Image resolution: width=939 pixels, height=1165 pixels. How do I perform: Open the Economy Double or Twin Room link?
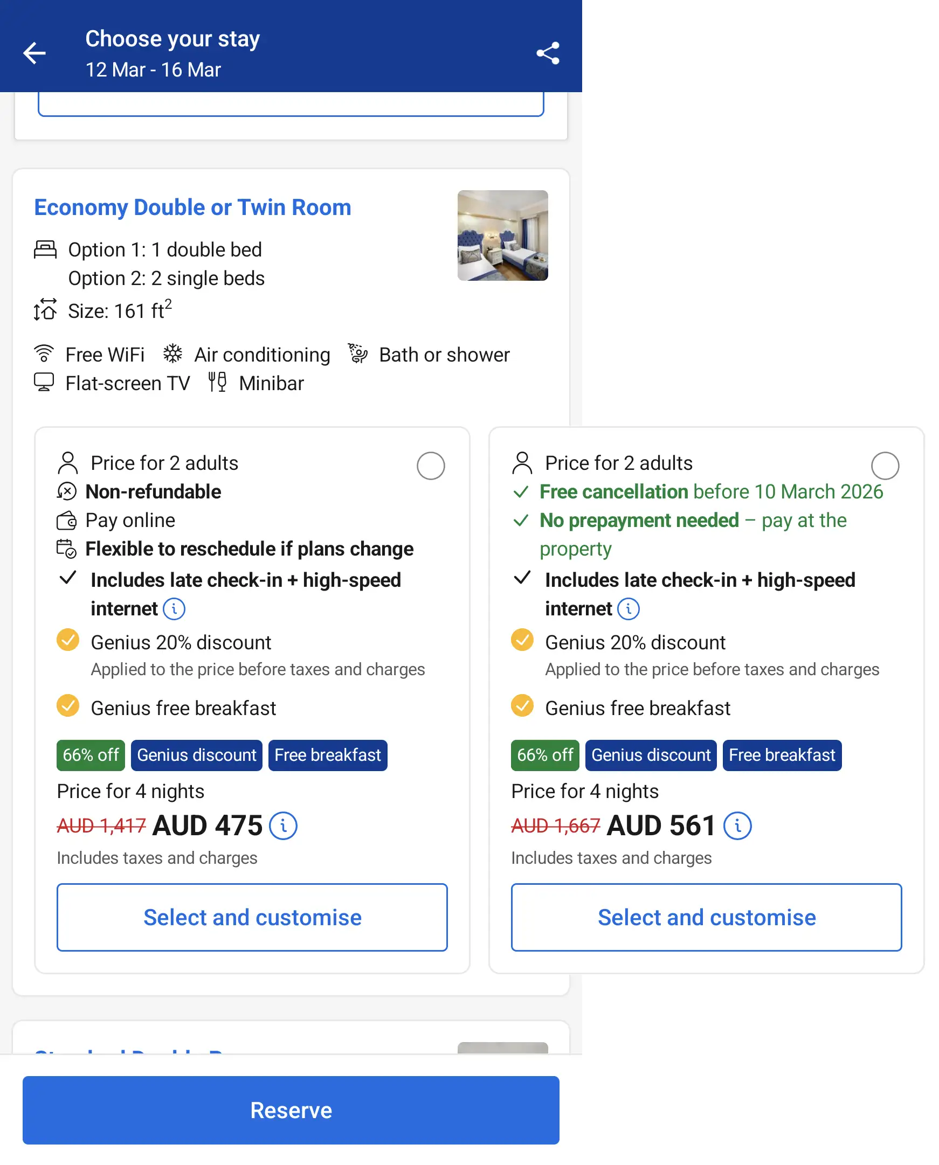(192, 207)
